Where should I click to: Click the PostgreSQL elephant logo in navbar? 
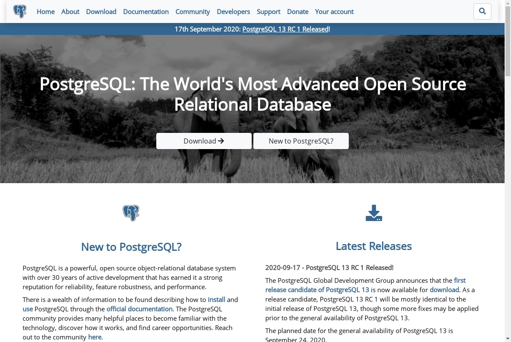[x=20, y=11]
